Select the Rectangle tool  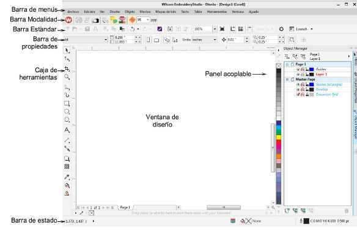click(x=67, y=104)
